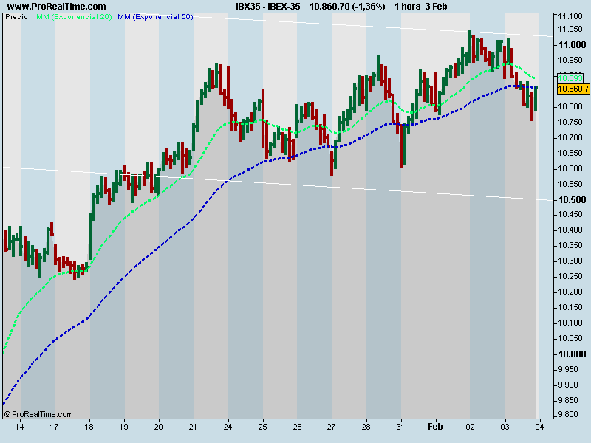The image size is (591, 443).
Task: Click date label 21 on time axis
Action: [x=193, y=427]
